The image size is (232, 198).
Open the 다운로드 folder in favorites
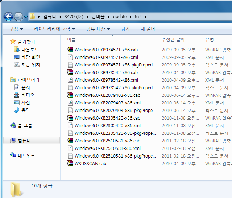(x=30, y=49)
